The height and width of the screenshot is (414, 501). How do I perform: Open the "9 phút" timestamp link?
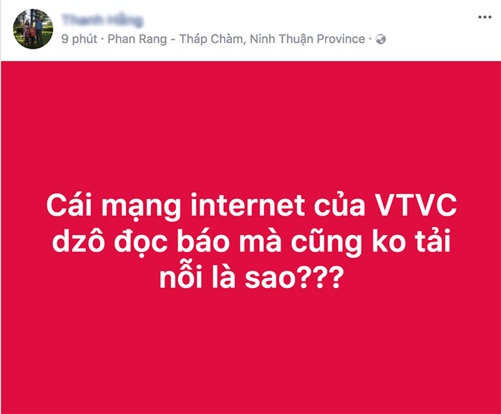(79, 39)
